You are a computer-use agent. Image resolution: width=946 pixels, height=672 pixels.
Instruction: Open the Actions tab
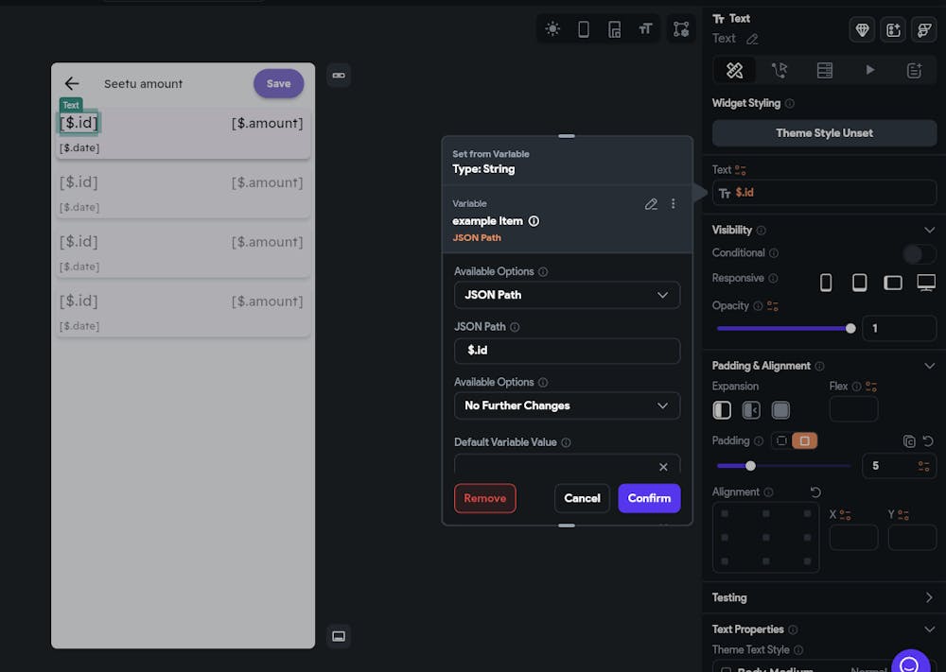(780, 71)
